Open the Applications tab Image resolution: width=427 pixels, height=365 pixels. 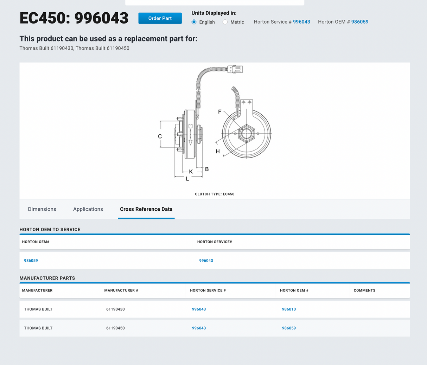88,209
